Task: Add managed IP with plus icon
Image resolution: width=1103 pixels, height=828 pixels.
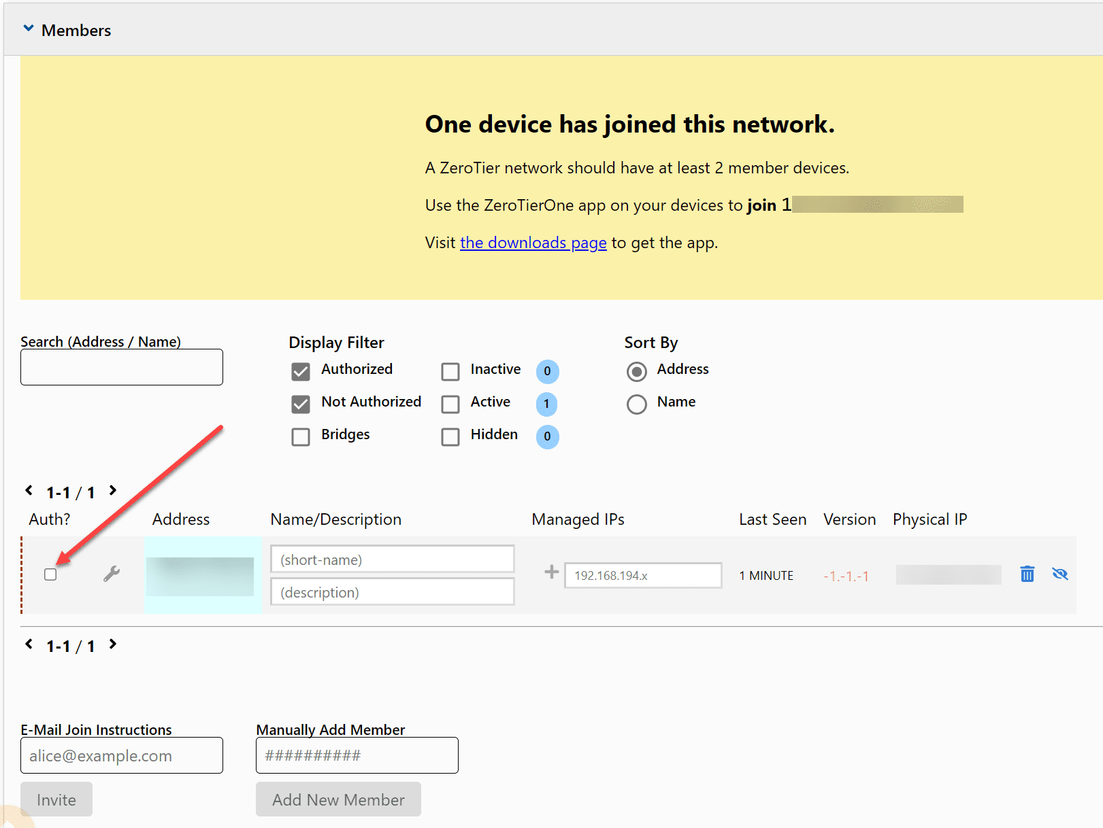Action: pos(552,572)
